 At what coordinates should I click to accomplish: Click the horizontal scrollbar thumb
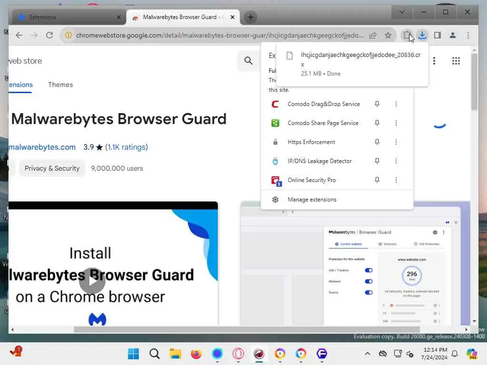click(247, 330)
